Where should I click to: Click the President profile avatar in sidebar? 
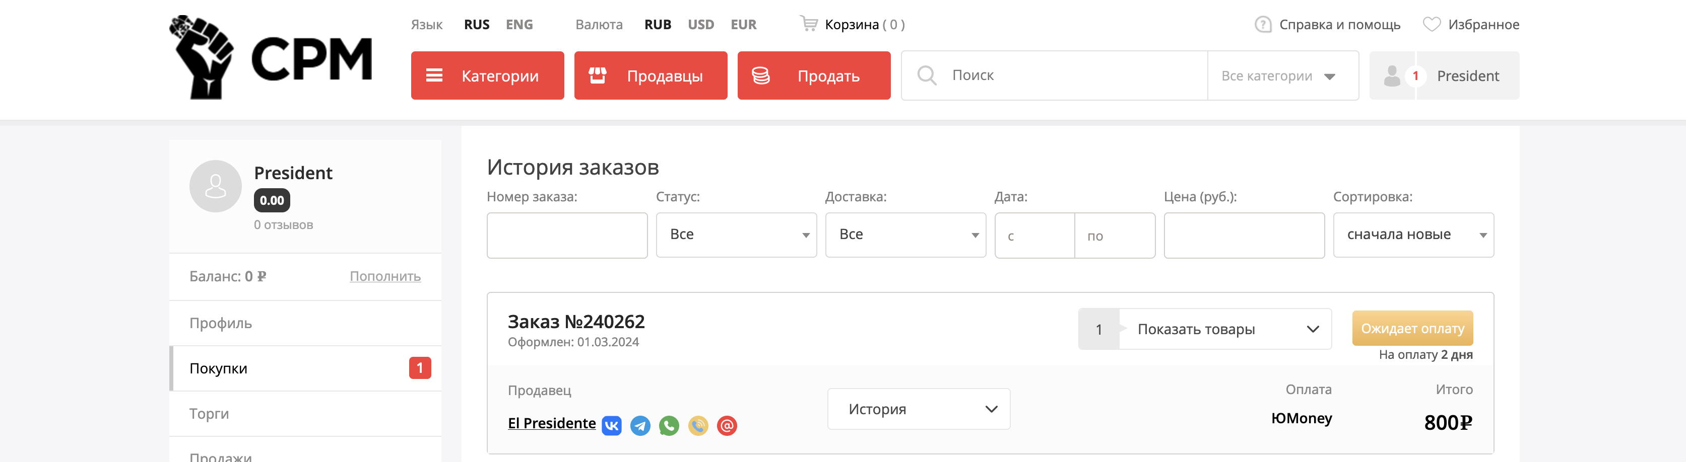(215, 186)
